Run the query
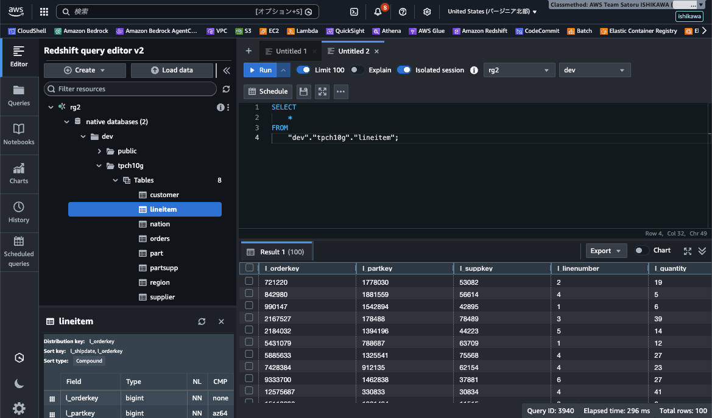 point(261,70)
